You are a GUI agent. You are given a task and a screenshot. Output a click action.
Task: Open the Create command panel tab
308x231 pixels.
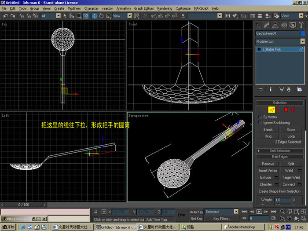point(258,25)
